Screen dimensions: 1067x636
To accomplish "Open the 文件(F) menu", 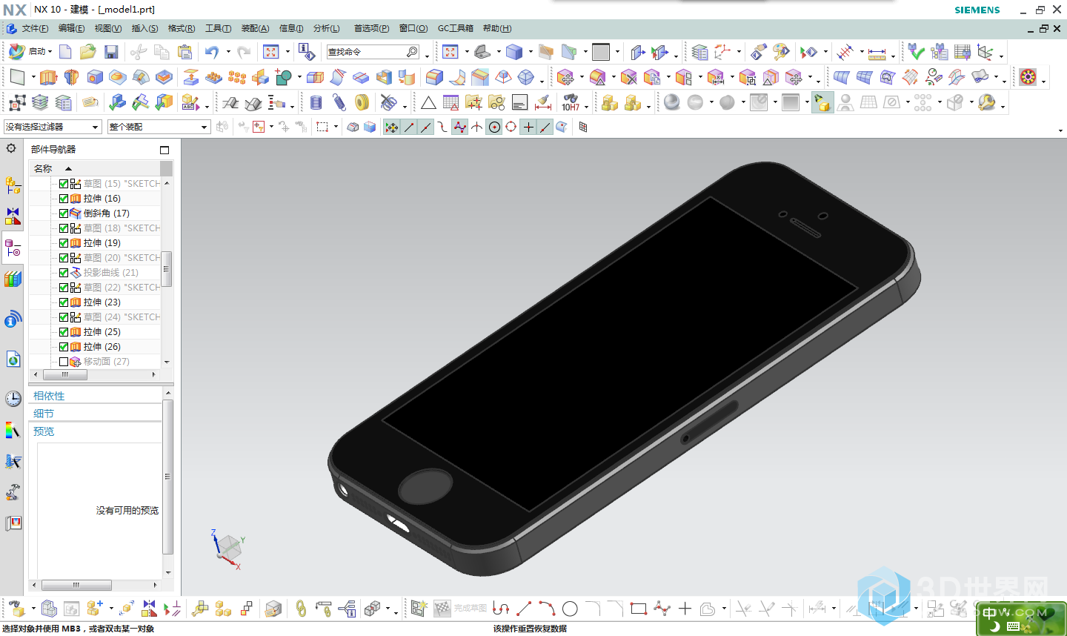I will coord(35,28).
